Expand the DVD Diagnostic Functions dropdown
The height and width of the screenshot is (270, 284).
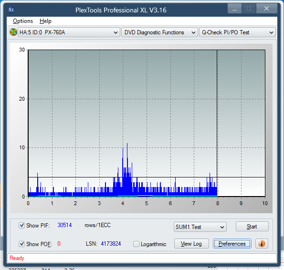pyautogui.click(x=159, y=32)
